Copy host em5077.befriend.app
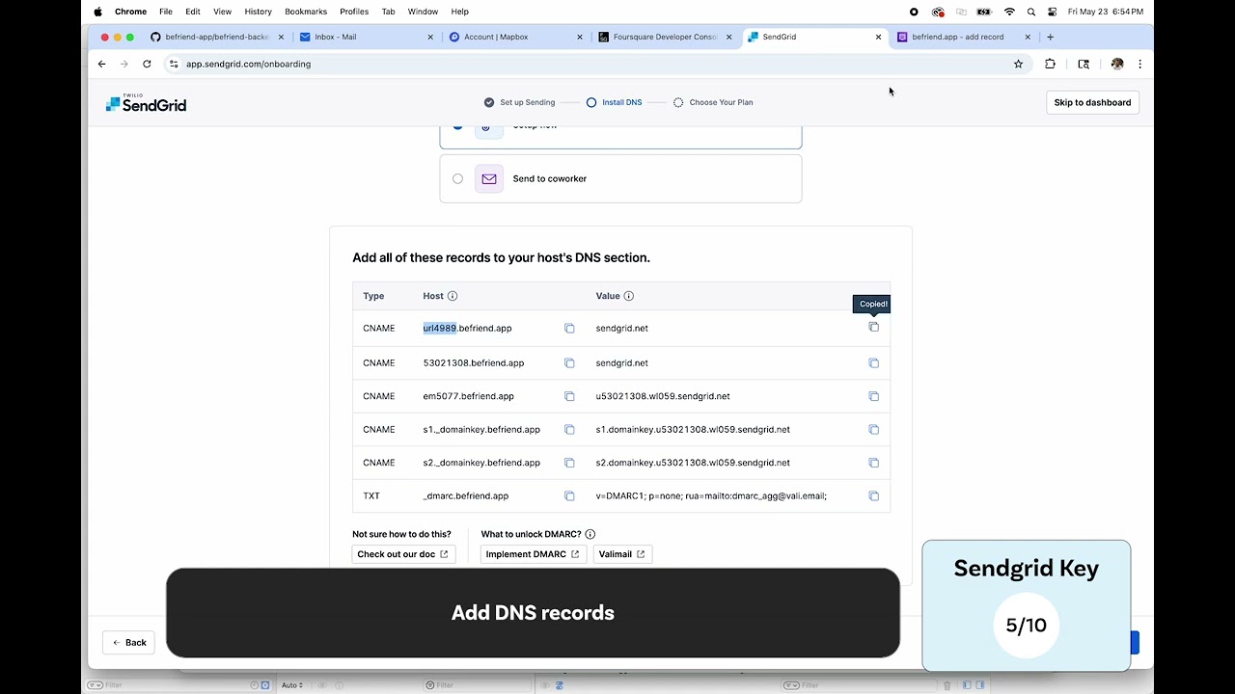The width and height of the screenshot is (1235, 694). pyautogui.click(x=569, y=396)
